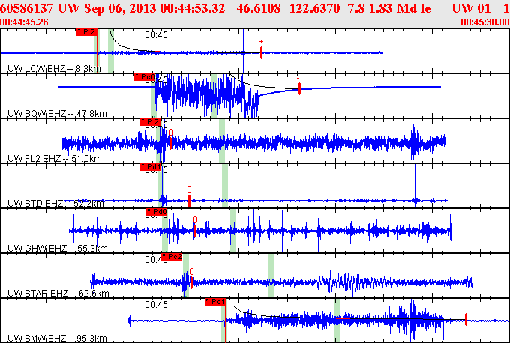The image size is (510, 343).
Task: Select the red minus coda marker on SMW
Action: (466, 316)
